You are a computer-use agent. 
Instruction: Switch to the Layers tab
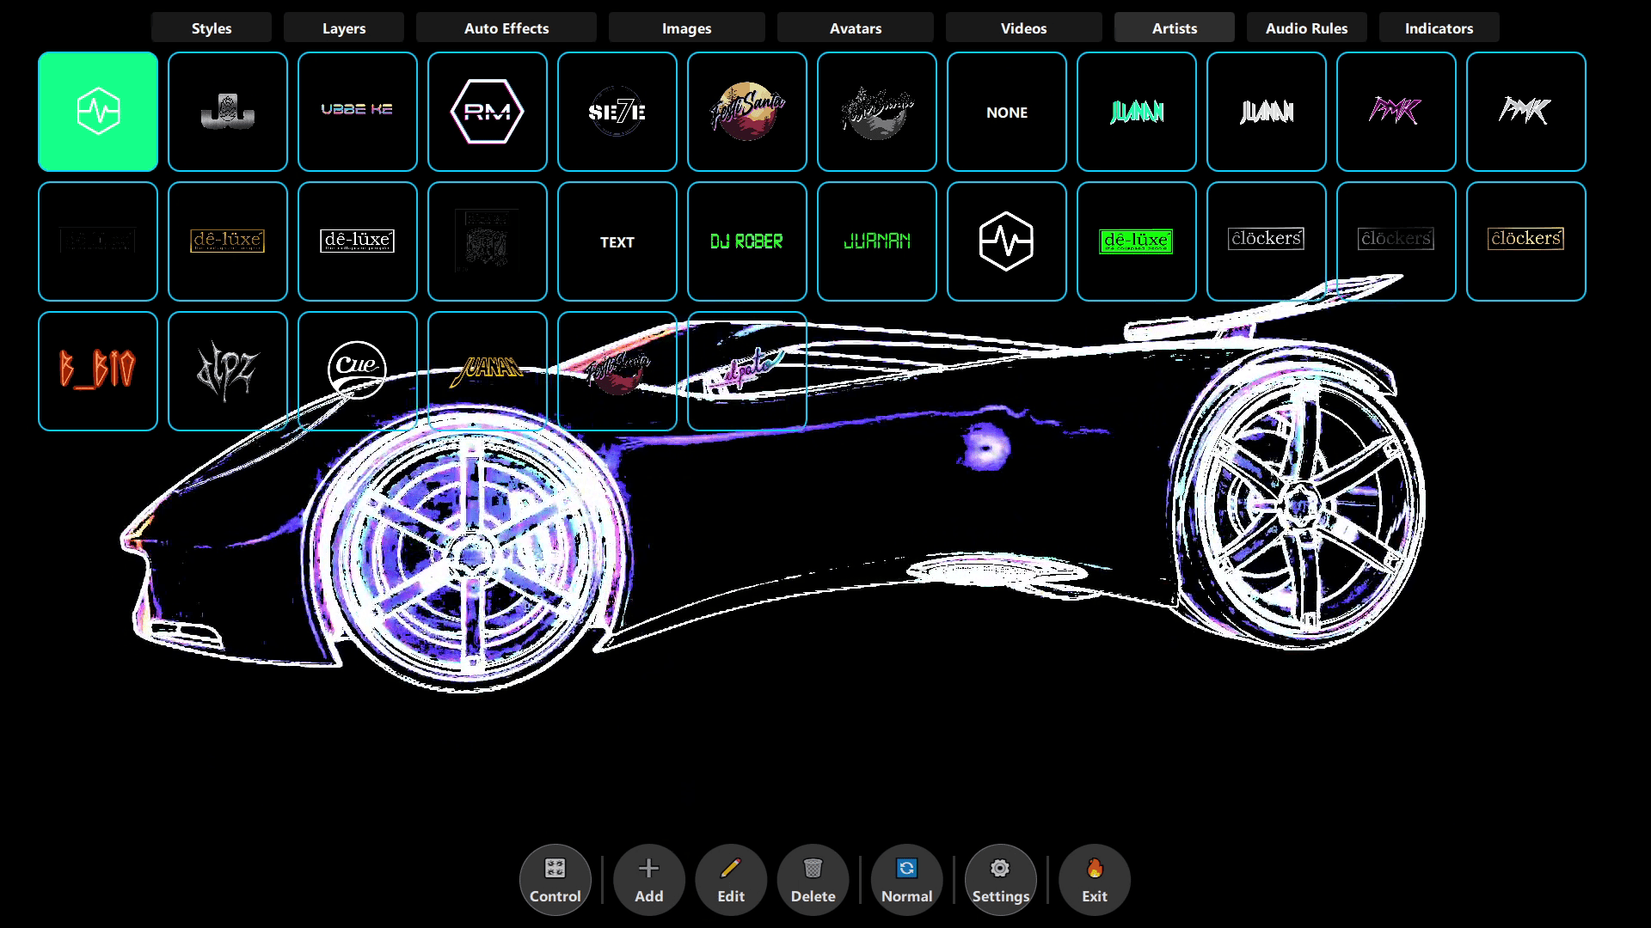pos(343,27)
